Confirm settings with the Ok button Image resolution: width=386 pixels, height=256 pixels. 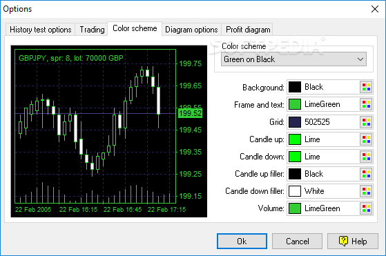click(242, 242)
